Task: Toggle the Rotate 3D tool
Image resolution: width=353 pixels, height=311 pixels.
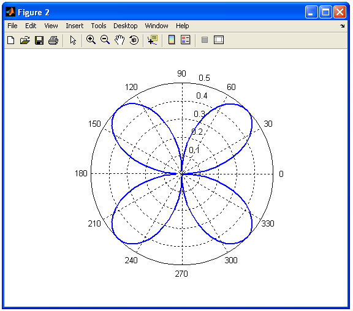Action: [x=134, y=40]
